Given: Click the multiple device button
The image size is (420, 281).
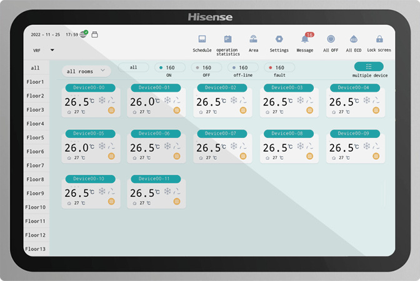Looking at the screenshot, I should pos(369,67).
